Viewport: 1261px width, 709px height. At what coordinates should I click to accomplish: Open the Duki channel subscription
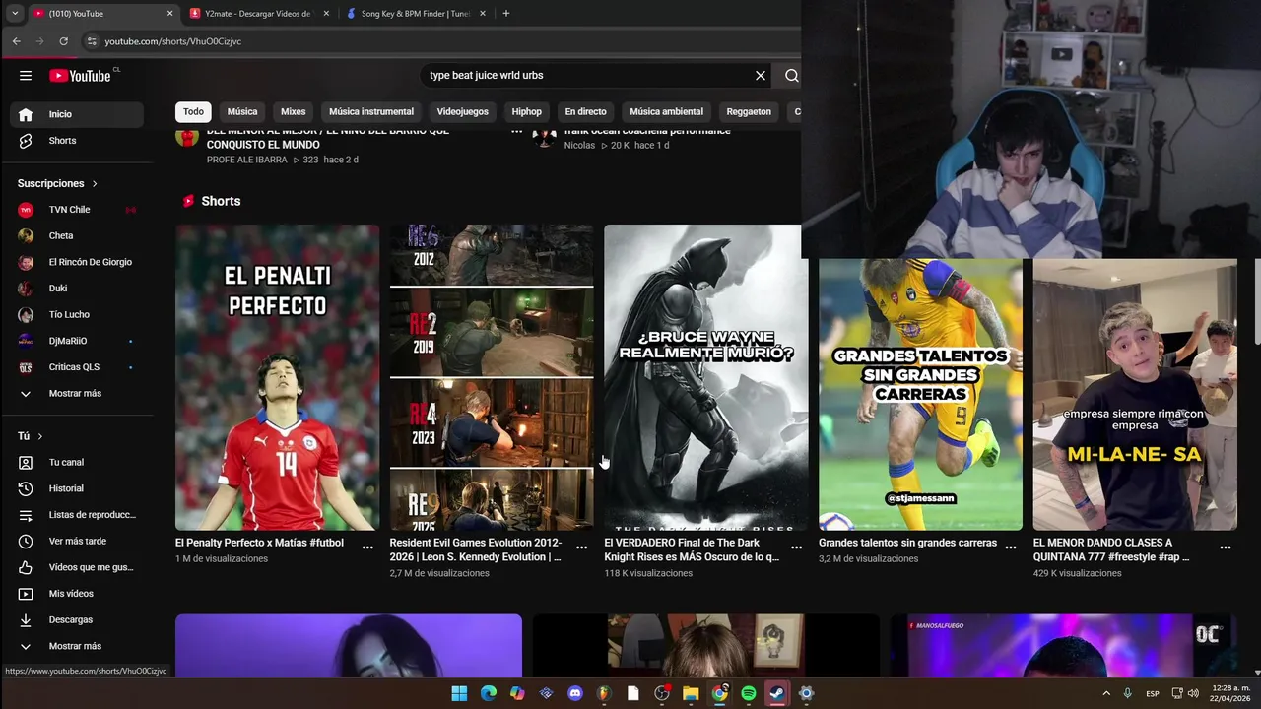tap(77, 289)
